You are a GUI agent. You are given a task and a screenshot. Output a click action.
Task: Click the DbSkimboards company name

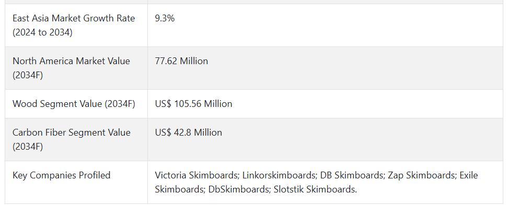(239, 189)
